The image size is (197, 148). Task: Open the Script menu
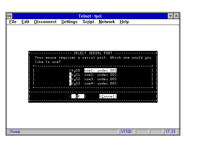coord(88,22)
